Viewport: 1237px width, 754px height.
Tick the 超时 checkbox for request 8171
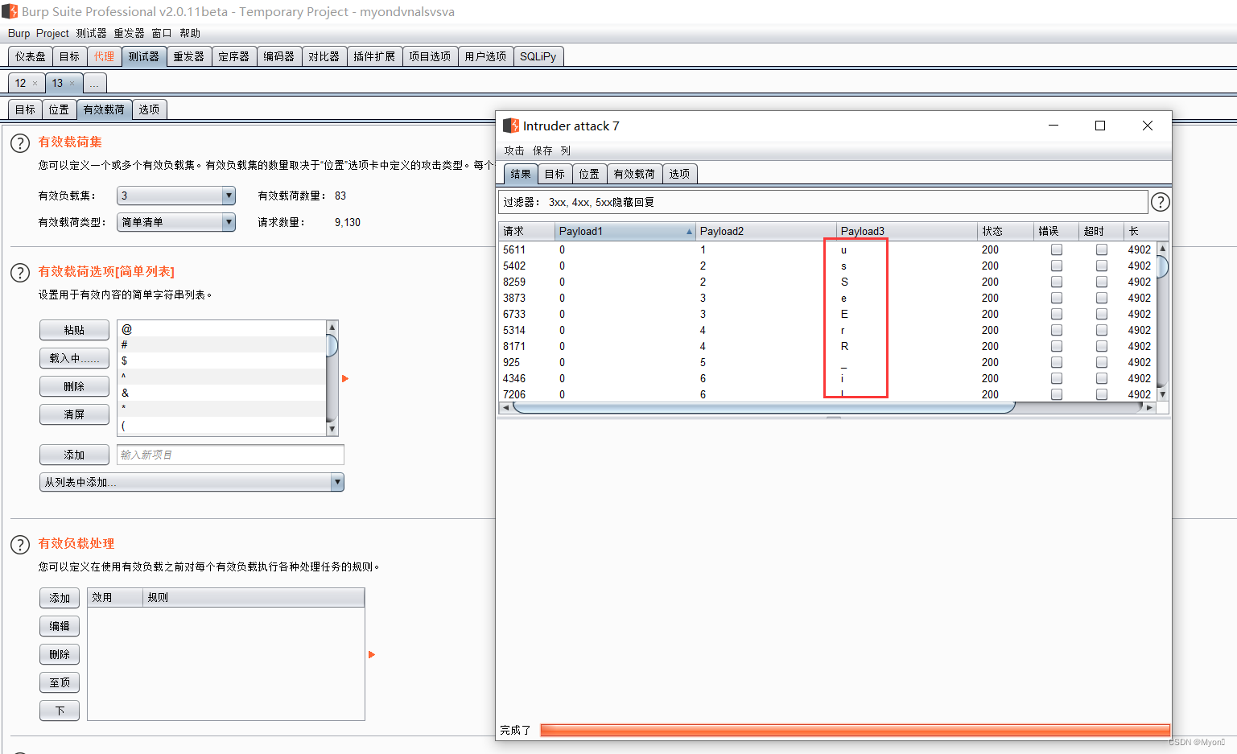tap(1102, 346)
